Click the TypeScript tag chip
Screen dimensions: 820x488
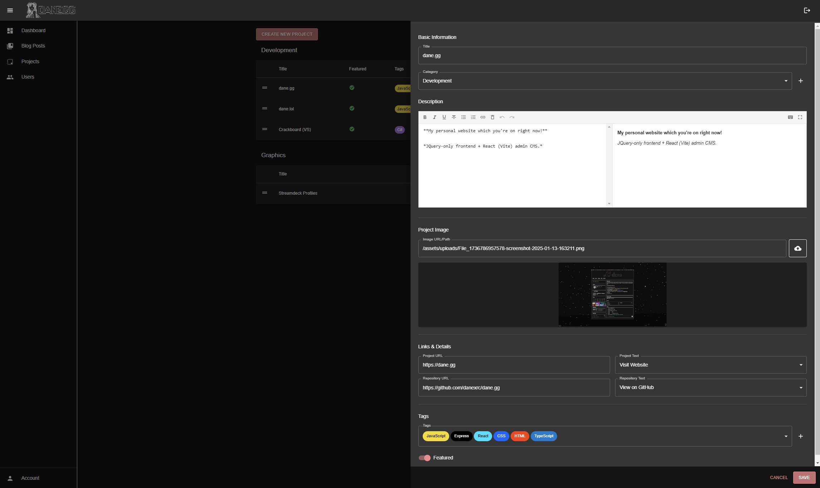pyautogui.click(x=544, y=436)
